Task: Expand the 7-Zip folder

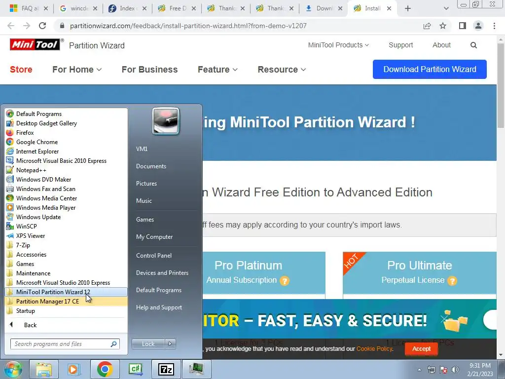Action: [66, 245]
